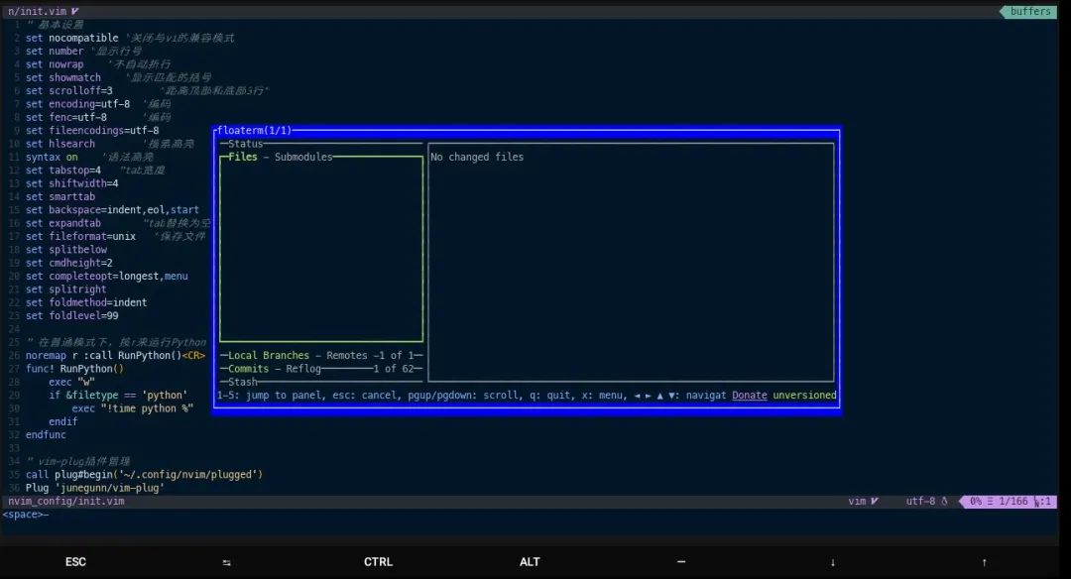This screenshot has height=579, width=1071.
Task: Focus the Commits panel
Action: 248,369
